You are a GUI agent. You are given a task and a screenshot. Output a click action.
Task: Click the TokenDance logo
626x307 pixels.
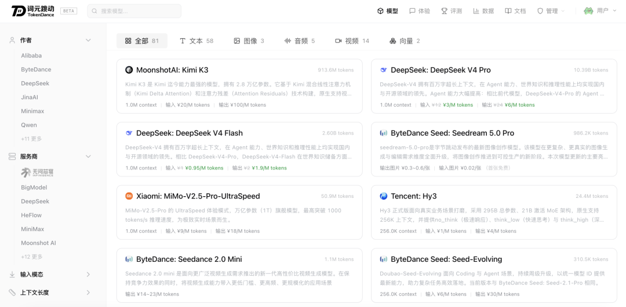tap(32, 11)
